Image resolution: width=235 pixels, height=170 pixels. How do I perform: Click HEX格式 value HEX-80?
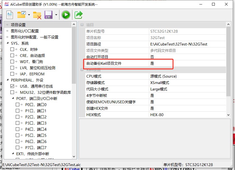click(187, 115)
